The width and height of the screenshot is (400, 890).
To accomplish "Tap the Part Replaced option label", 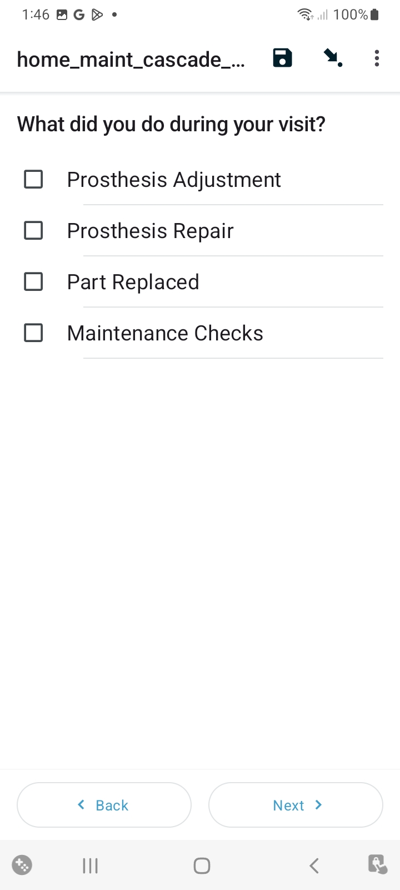I will (133, 282).
